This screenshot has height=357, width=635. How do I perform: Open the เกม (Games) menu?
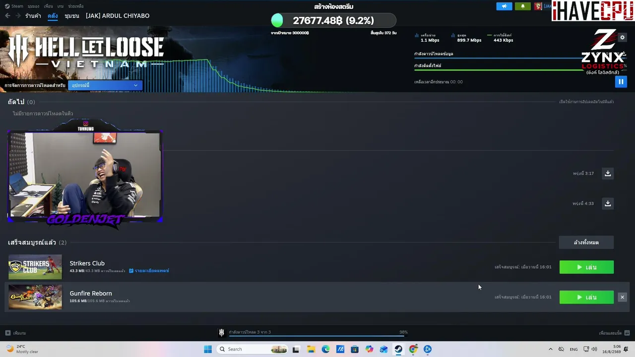(61, 6)
